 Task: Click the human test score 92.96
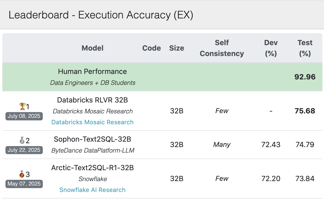[305, 77]
